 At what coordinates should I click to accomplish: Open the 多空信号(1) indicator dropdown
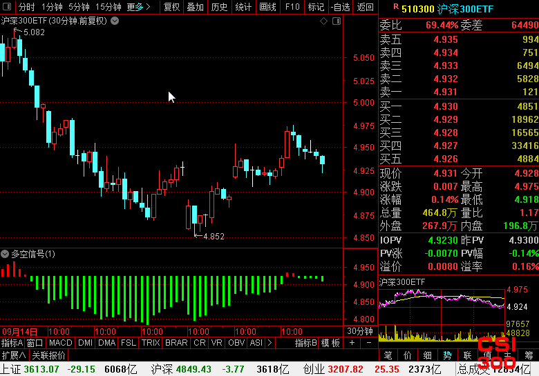(5, 254)
